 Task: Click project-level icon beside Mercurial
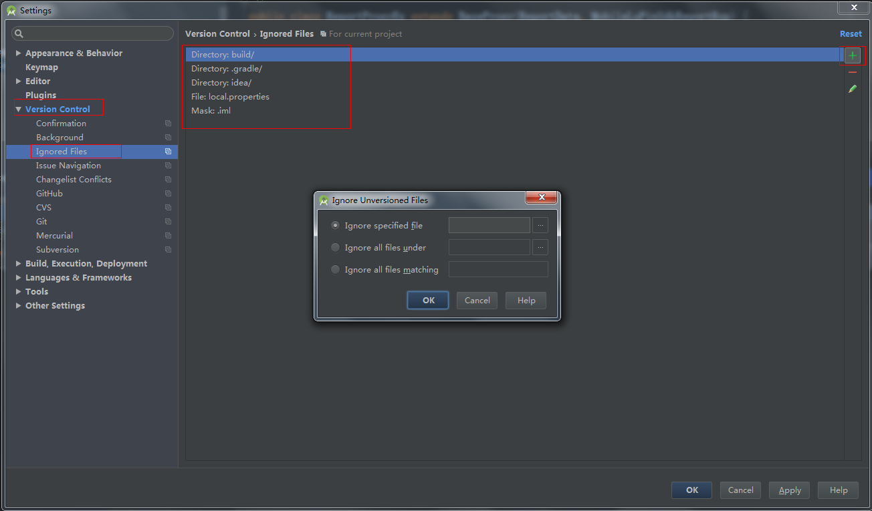pyautogui.click(x=168, y=236)
